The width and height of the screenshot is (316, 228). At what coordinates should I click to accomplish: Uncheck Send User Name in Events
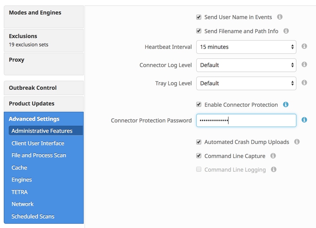click(199, 17)
